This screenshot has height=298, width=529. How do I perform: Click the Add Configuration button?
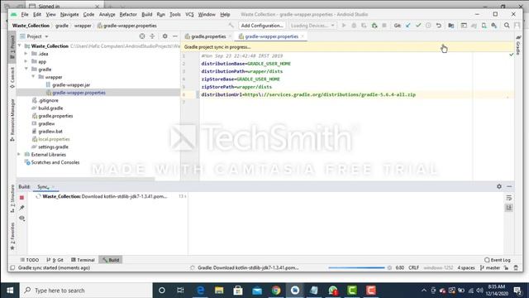[x=262, y=26]
